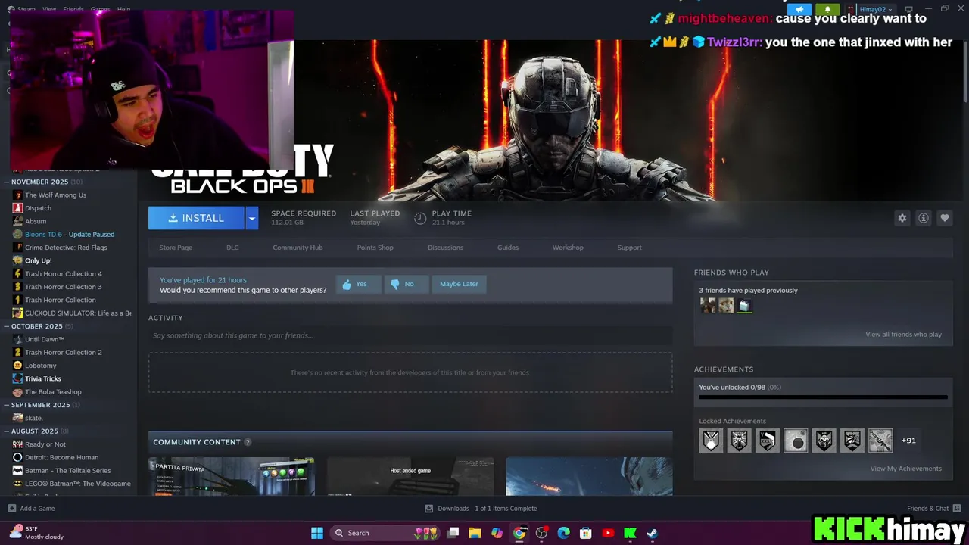Viewport: 969px width, 545px height.
Task: Open the game info icon
Action: [923, 218]
